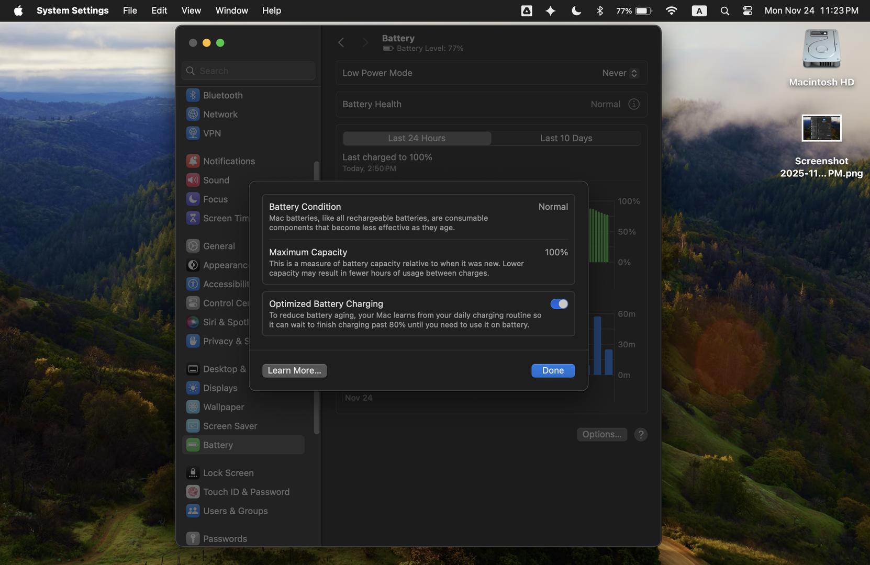The height and width of the screenshot is (565, 870).
Task: Click the Learn More button
Action: [294, 370]
